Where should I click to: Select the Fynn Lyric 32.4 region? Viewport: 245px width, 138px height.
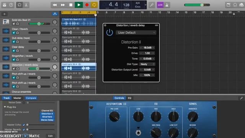tap(79, 67)
